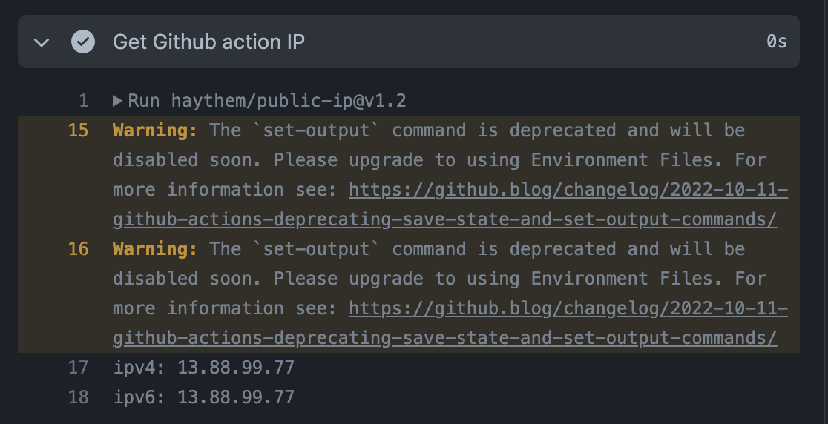
Task: Select log line number 15
Action: pyautogui.click(x=78, y=130)
